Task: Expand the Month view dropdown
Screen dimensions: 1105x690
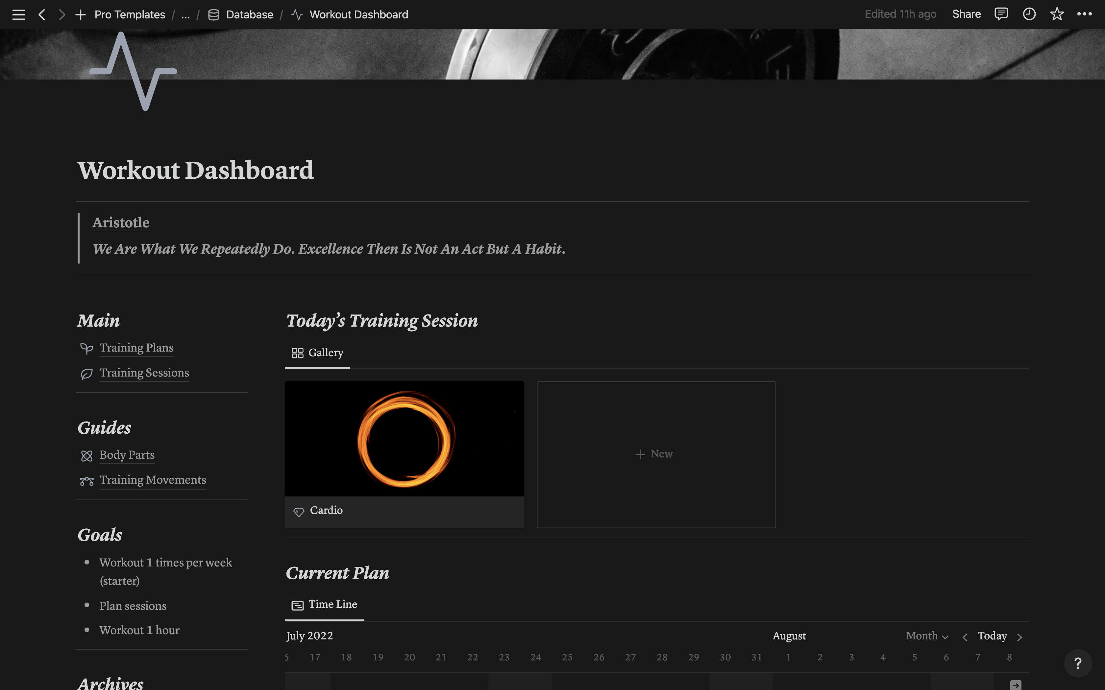Action: click(x=927, y=636)
